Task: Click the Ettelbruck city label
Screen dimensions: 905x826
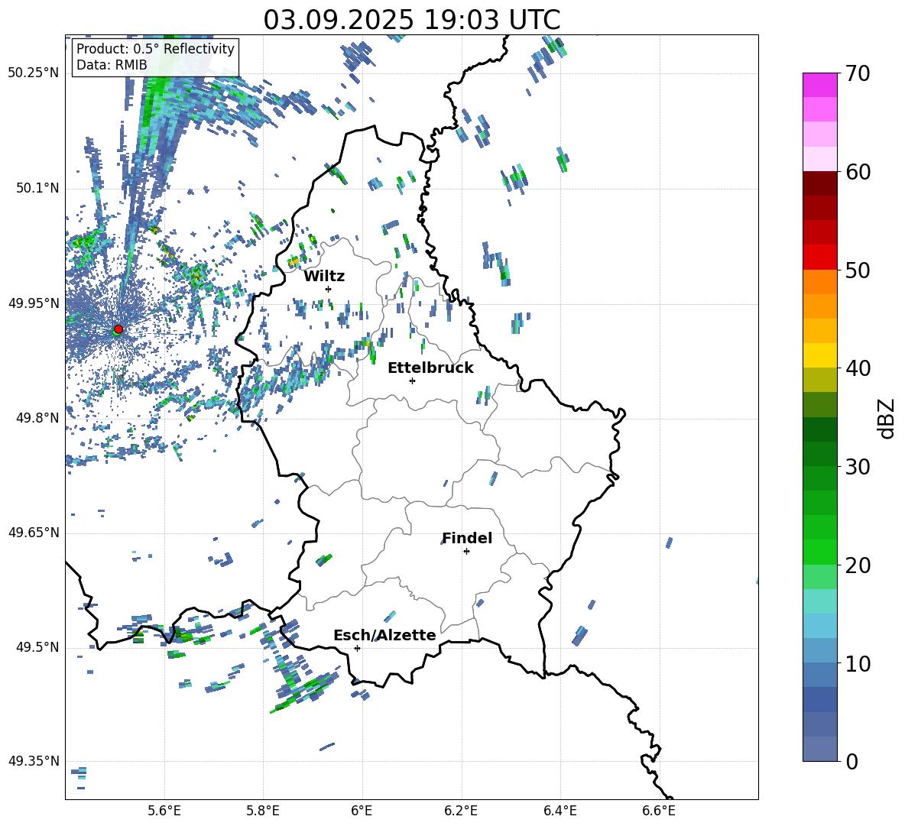Action: click(x=430, y=368)
